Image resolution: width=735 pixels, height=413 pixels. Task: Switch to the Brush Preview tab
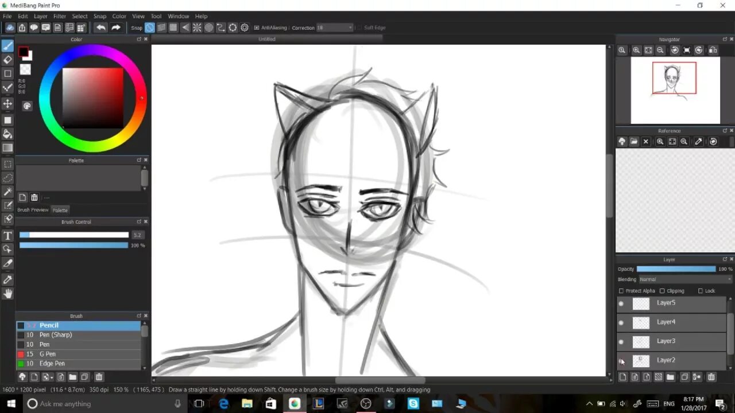33,210
